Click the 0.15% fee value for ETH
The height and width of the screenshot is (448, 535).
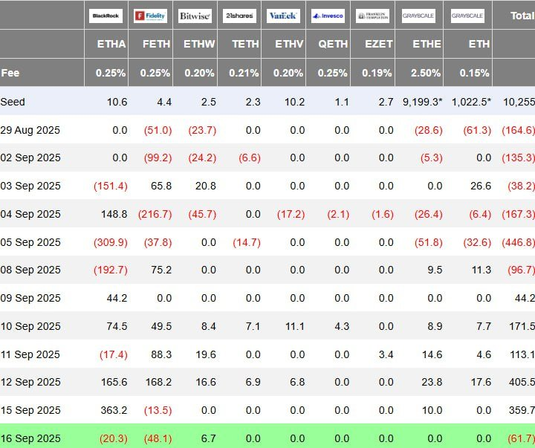click(475, 73)
